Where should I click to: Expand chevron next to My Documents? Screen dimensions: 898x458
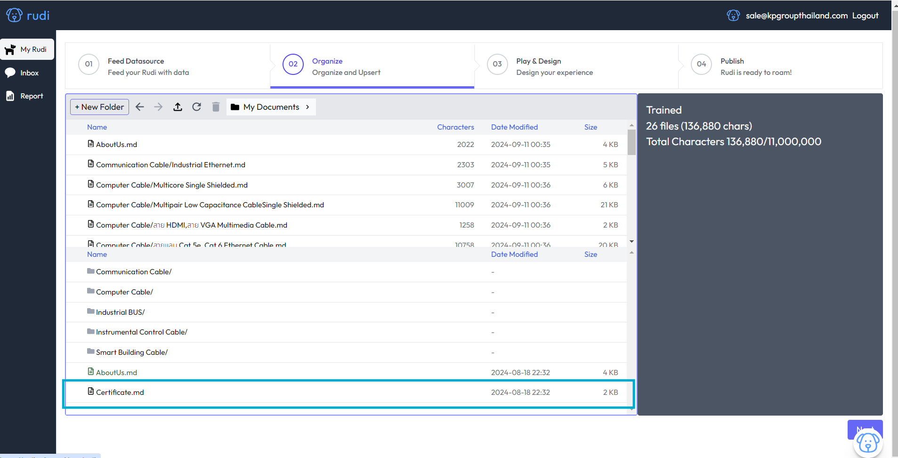307,107
